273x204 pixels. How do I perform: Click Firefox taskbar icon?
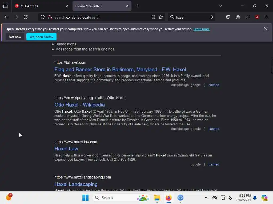pos(168,198)
